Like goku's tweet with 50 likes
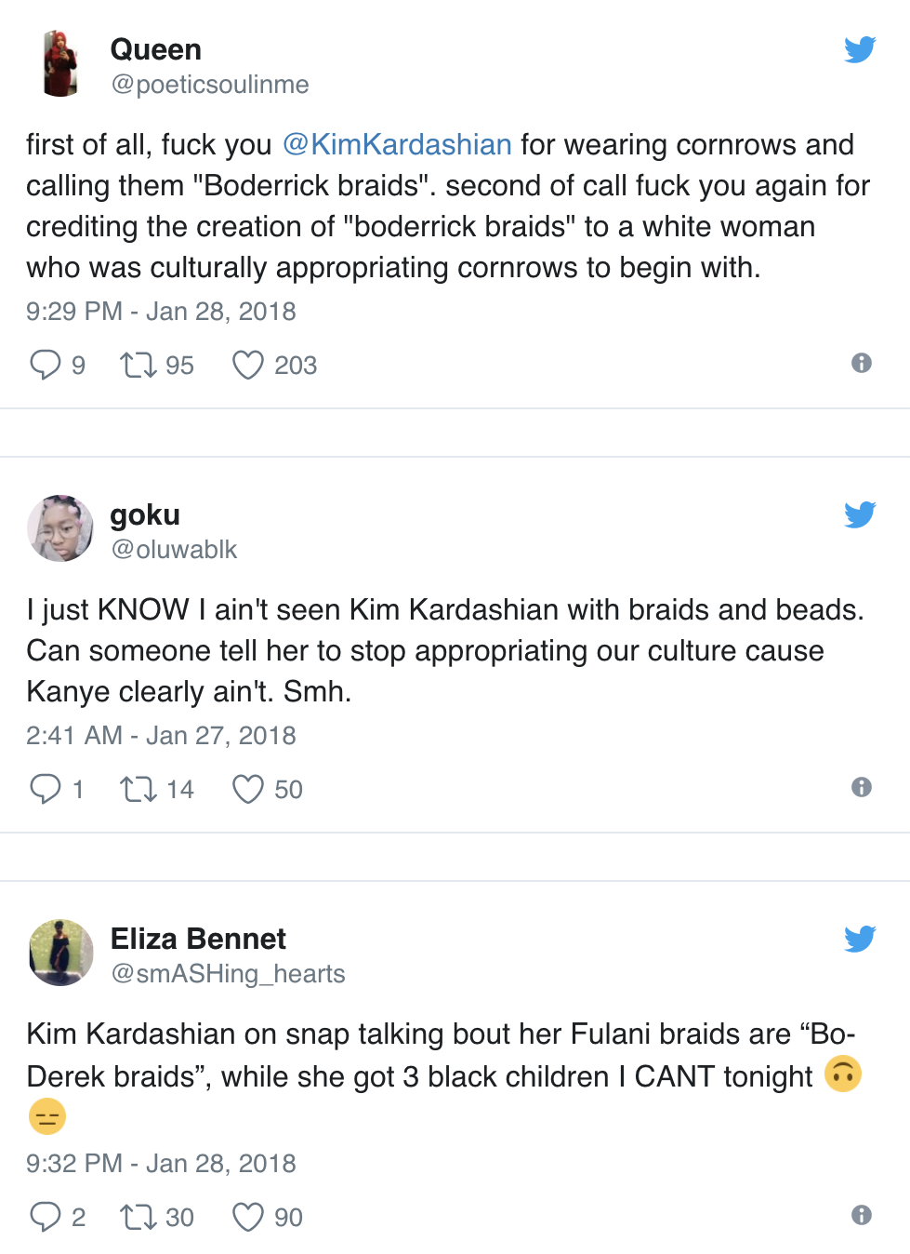 tap(247, 789)
